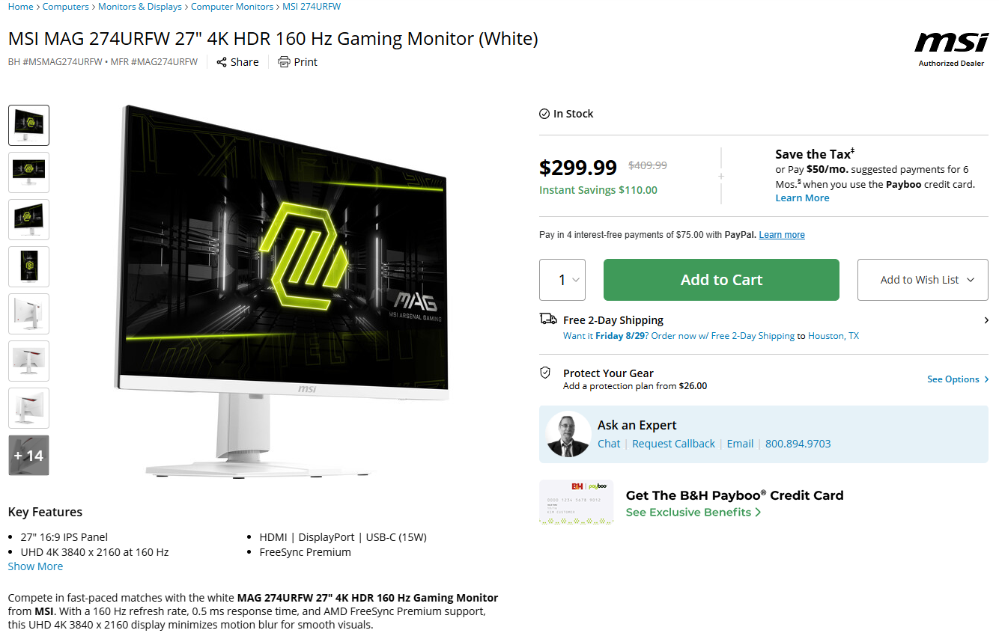The height and width of the screenshot is (636, 999).
Task: Click Request Callback link
Action: (x=673, y=444)
